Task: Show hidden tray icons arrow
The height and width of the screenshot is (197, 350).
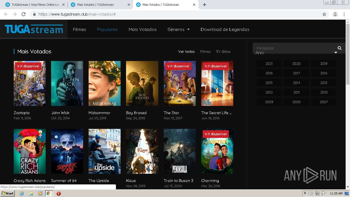Action: click(x=305, y=193)
